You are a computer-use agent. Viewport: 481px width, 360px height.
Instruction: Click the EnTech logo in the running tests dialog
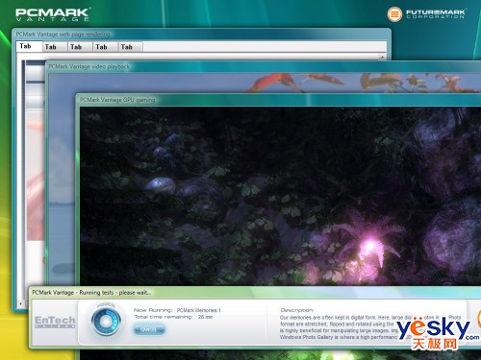(55, 322)
